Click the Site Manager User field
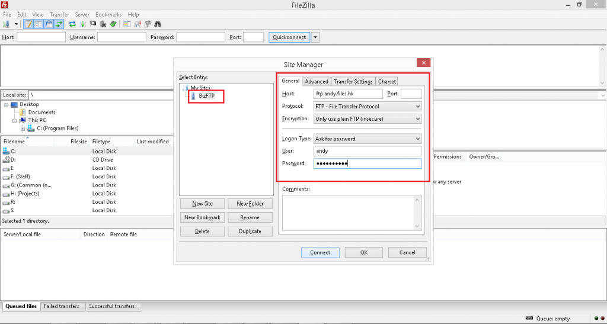 tap(368, 151)
